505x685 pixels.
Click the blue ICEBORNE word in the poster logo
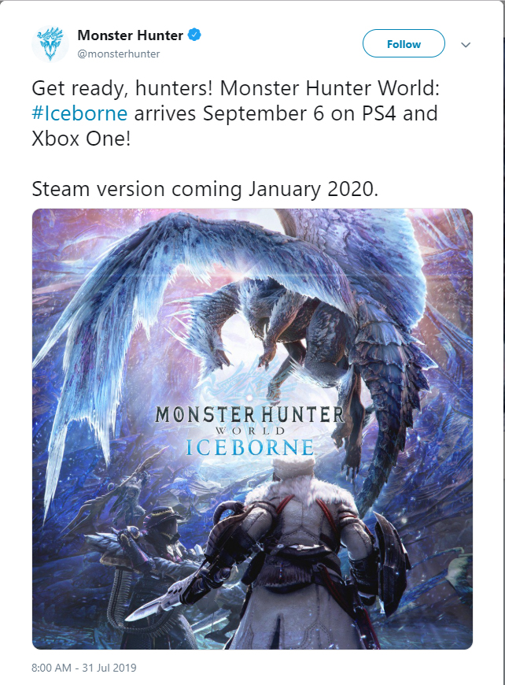[250, 448]
